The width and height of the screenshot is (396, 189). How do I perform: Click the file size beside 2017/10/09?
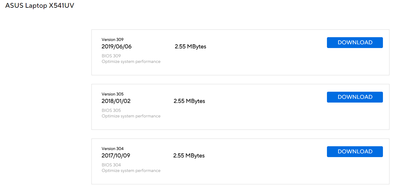click(x=189, y=156)
